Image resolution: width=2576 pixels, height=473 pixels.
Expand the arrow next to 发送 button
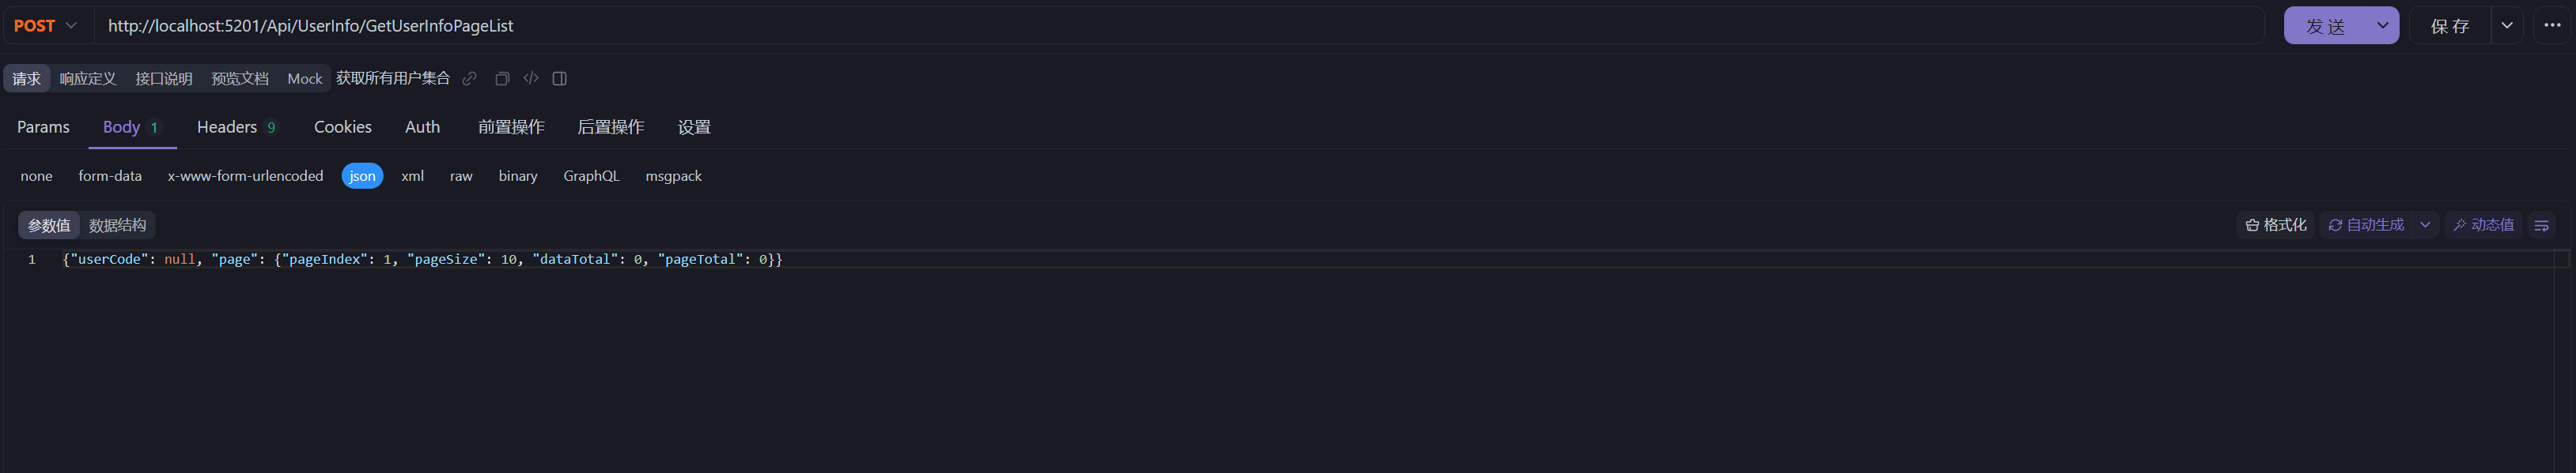[2382, 26]
